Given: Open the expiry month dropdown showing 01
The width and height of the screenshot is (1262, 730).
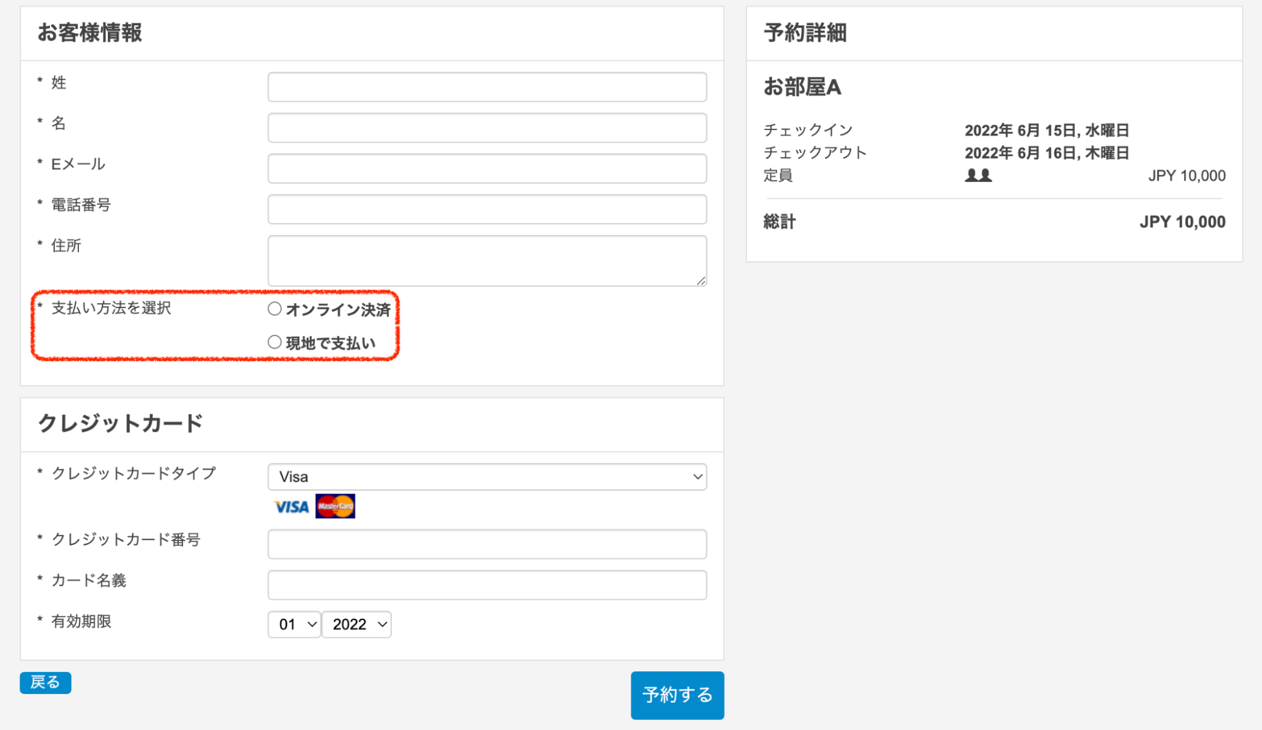Looking at the screenshot, I should [294, 625].
